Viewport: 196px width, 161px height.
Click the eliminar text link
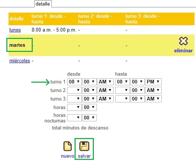tap(183, 51)
